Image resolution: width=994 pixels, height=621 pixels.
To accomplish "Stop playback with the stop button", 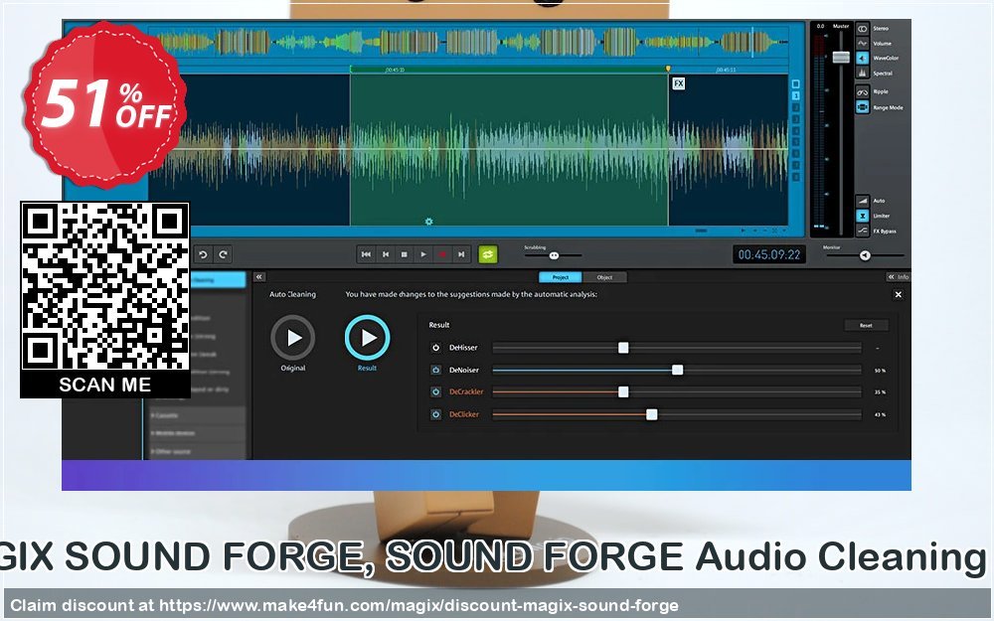I will (x=405, y=254).
